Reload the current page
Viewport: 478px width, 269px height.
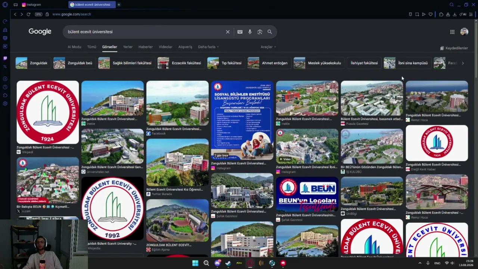[28, 14]
